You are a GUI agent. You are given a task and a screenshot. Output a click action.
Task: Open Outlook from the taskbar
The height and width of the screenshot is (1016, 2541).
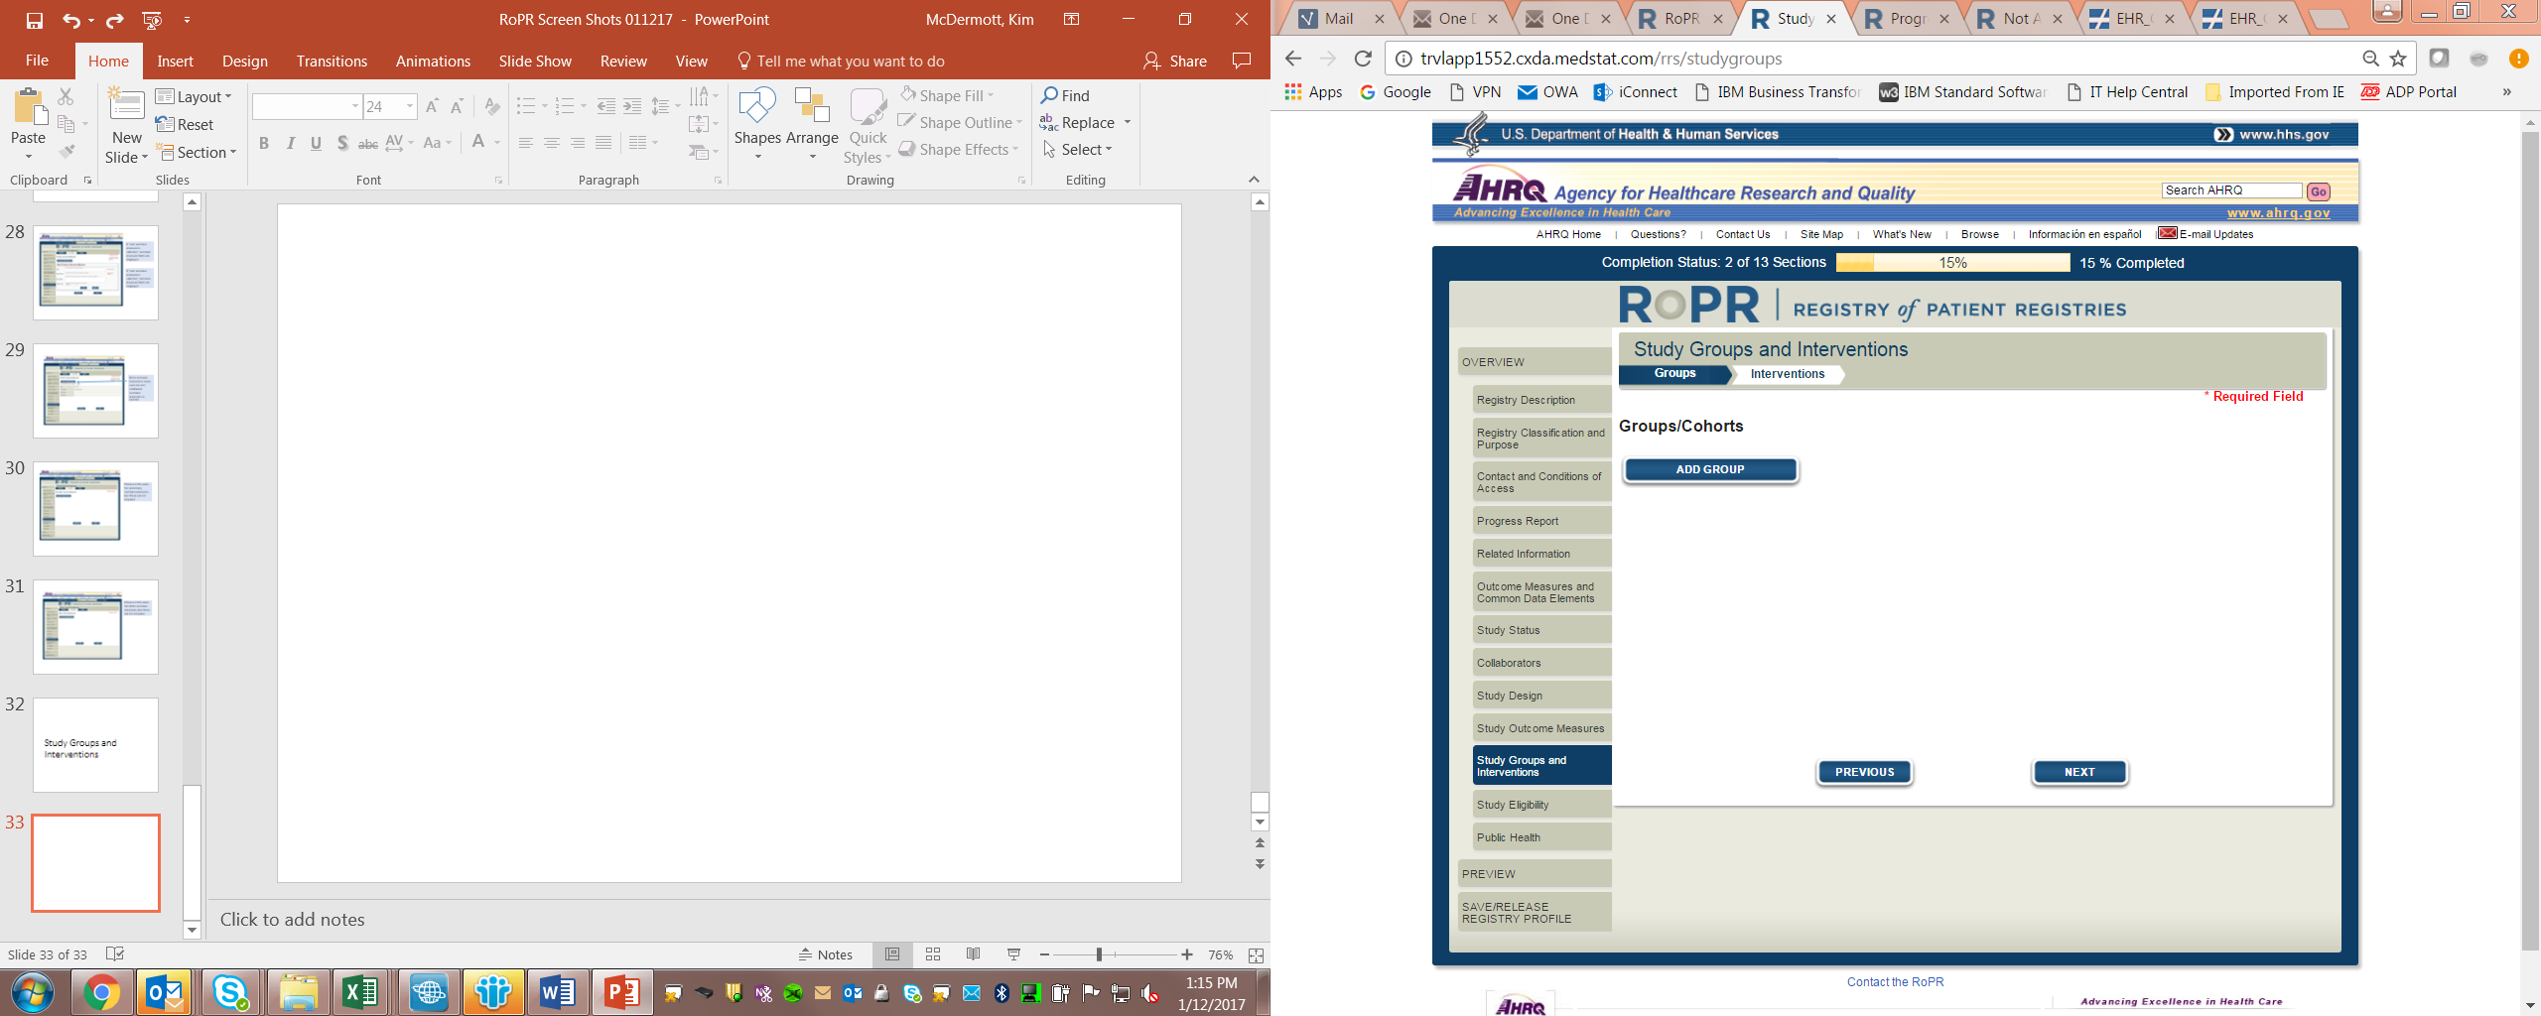click(165, 992)
